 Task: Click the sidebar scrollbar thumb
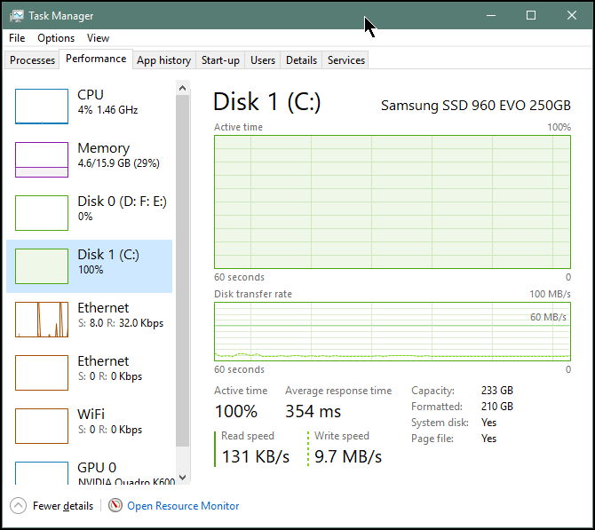[183, 272]
